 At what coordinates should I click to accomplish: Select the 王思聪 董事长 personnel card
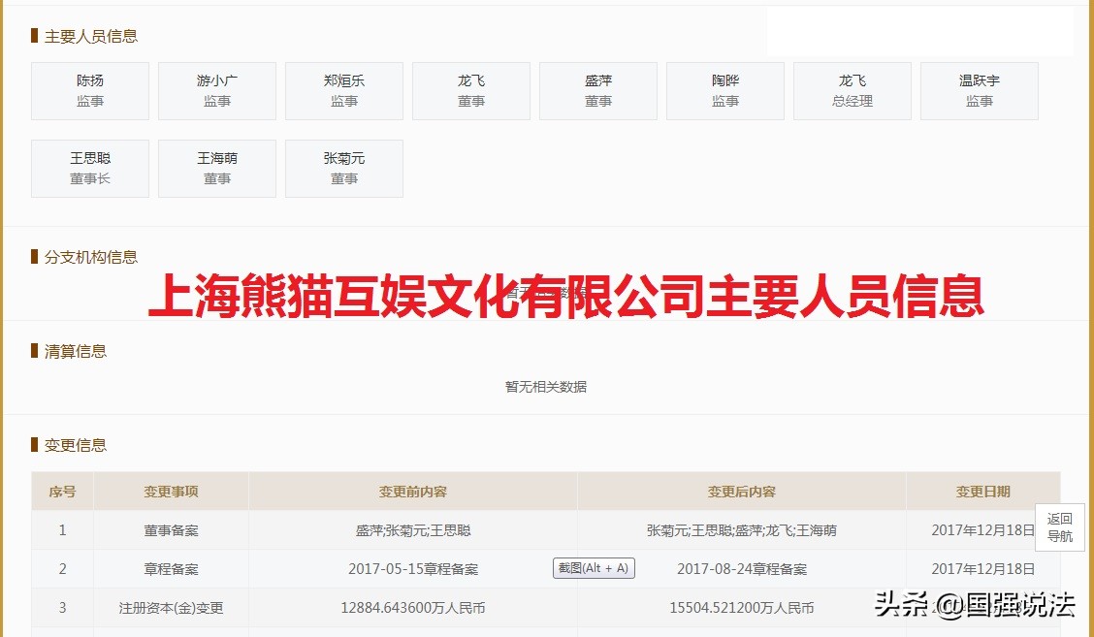click(89, 168)
